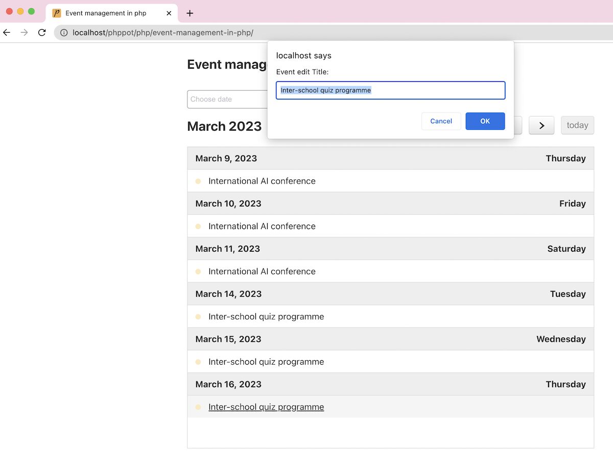Viewport: 613px width, 465px height.
Task: Click the next month arrow button
Action: click(x=541, y=125)
